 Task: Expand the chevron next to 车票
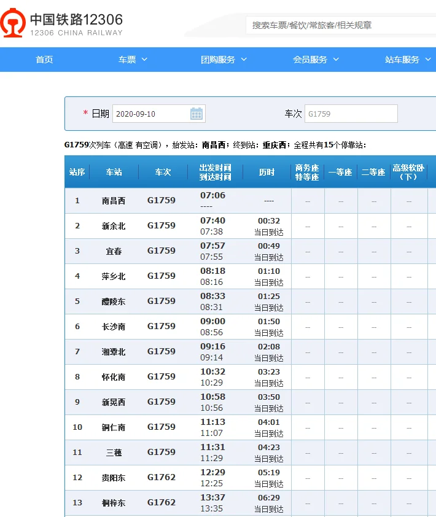coord(144,60)
